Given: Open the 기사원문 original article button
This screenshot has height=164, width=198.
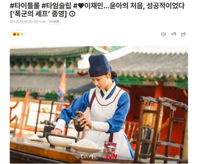Looking at the screenshot, I should tap(54, 22).
